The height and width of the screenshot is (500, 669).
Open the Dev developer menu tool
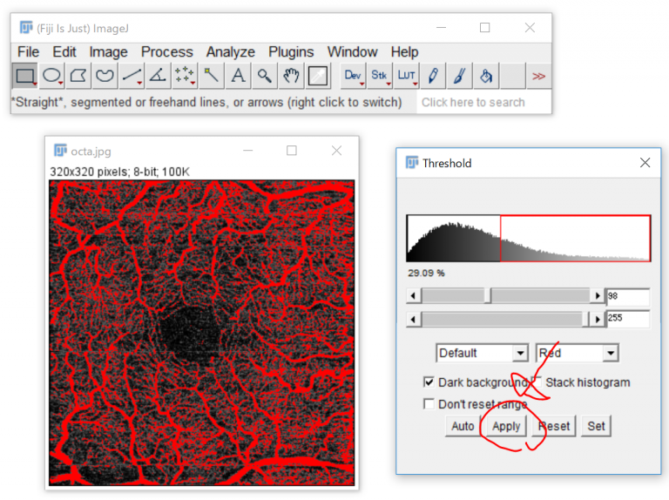[x=353, y=76]
